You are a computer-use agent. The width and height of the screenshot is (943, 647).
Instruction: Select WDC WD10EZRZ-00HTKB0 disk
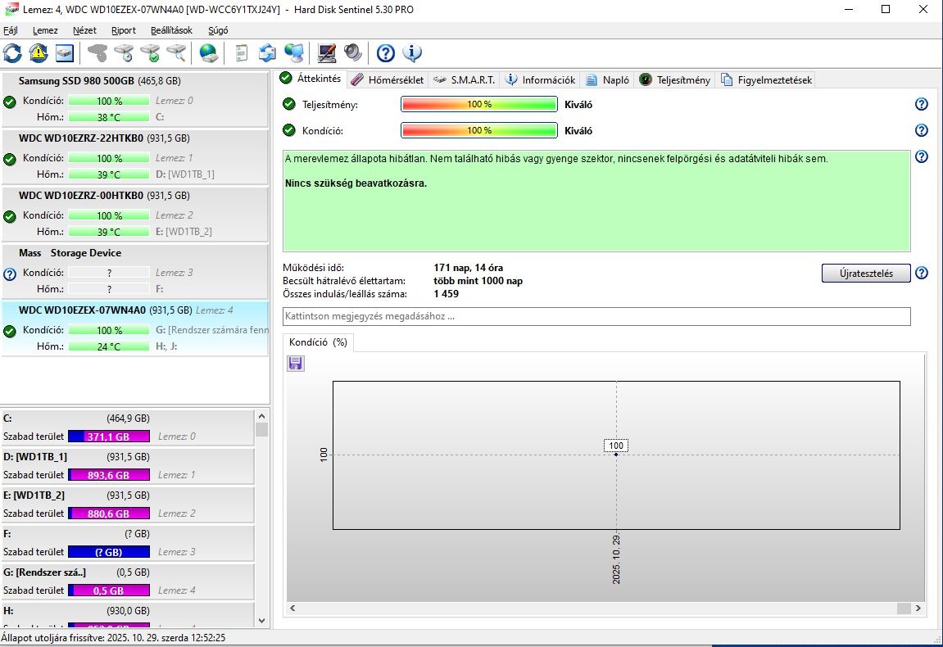(134, 214)
